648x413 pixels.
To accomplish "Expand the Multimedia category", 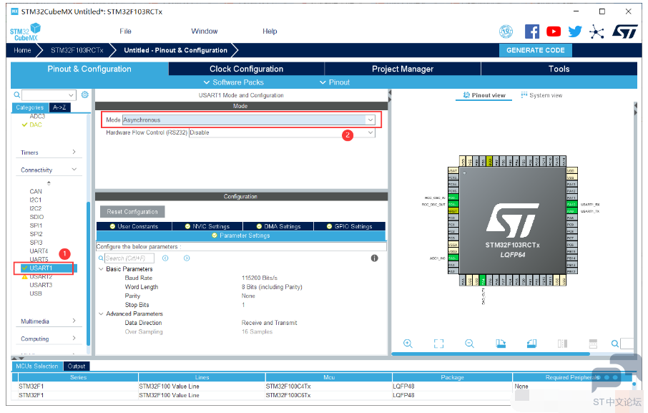I will click(74, 321).
